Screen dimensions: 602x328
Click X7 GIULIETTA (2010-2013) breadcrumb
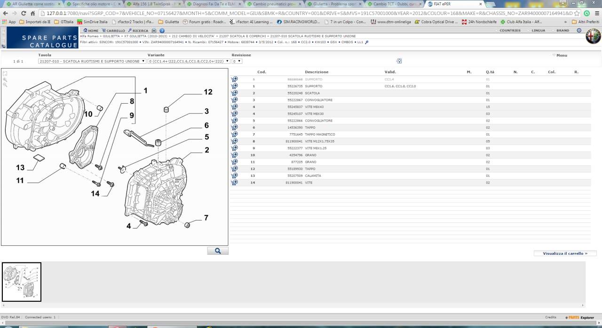click(146, 36)
